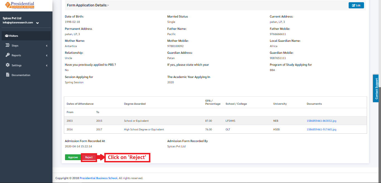Click the 'Spring Session' value

[x=74, y=82]
